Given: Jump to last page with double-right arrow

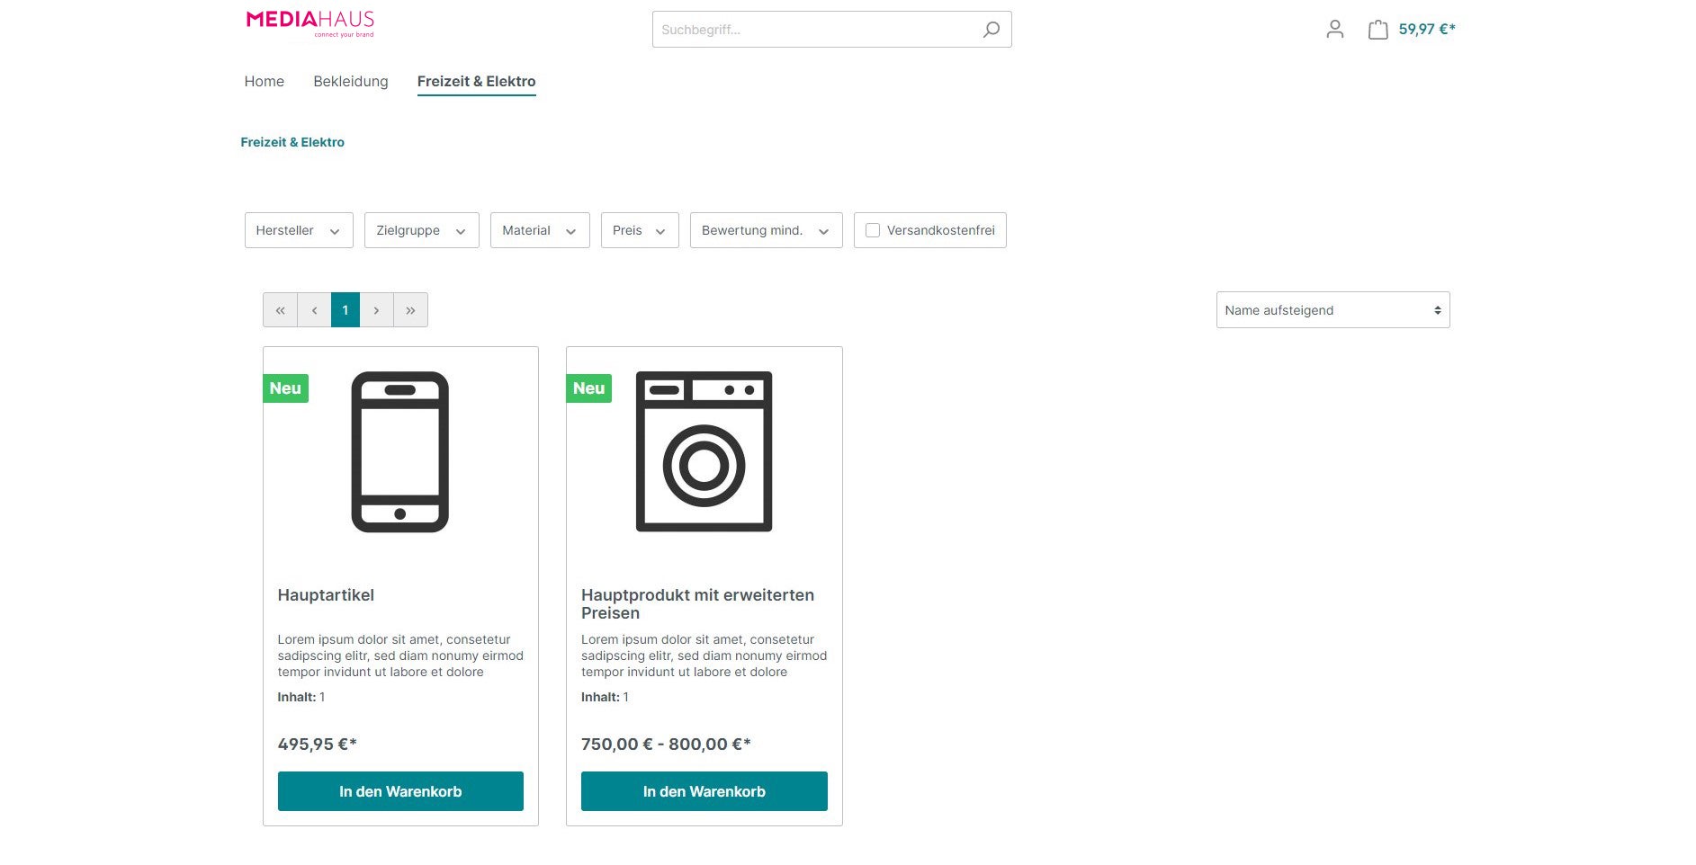Looking at the screenshot, I should click(x=410, y=310).
